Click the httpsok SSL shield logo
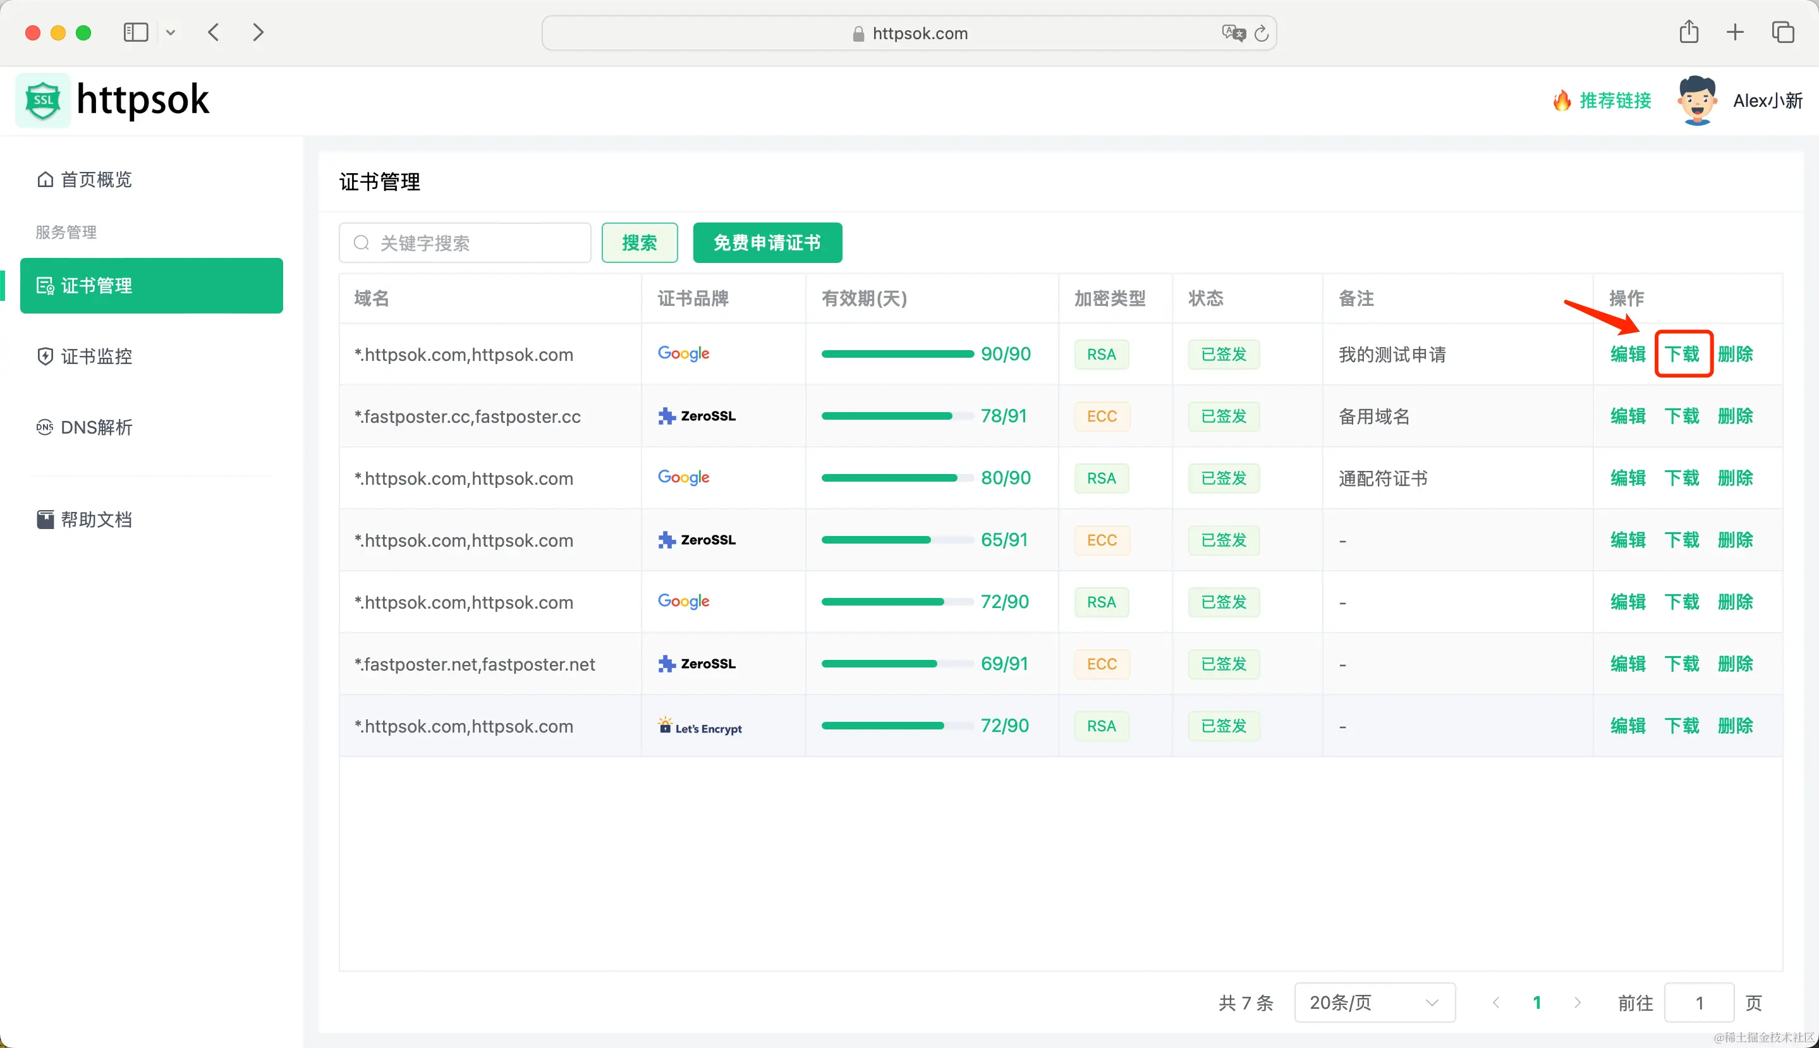This screenshot has width=1819, height=1048. (x=43, y=100)
